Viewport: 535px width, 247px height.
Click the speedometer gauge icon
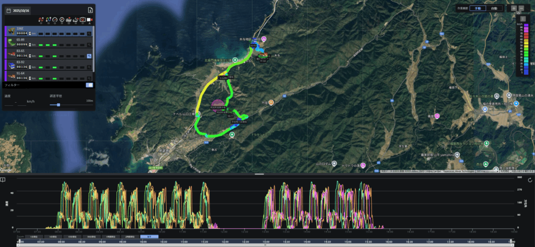(x=55, y=20)
